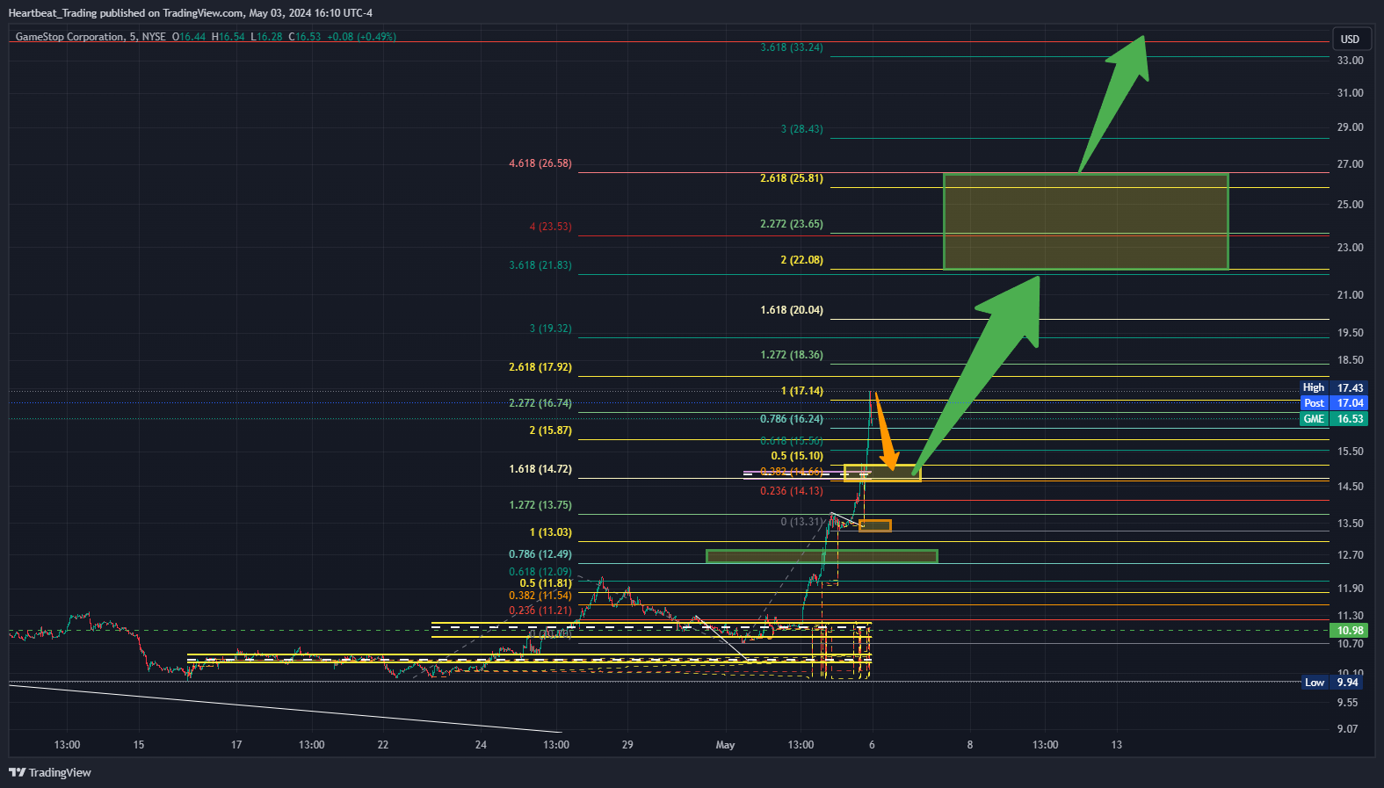1384x788 pixels.
Task: Click the 4.618 (26.58) Fibonacci label
Action: point(540,163)
